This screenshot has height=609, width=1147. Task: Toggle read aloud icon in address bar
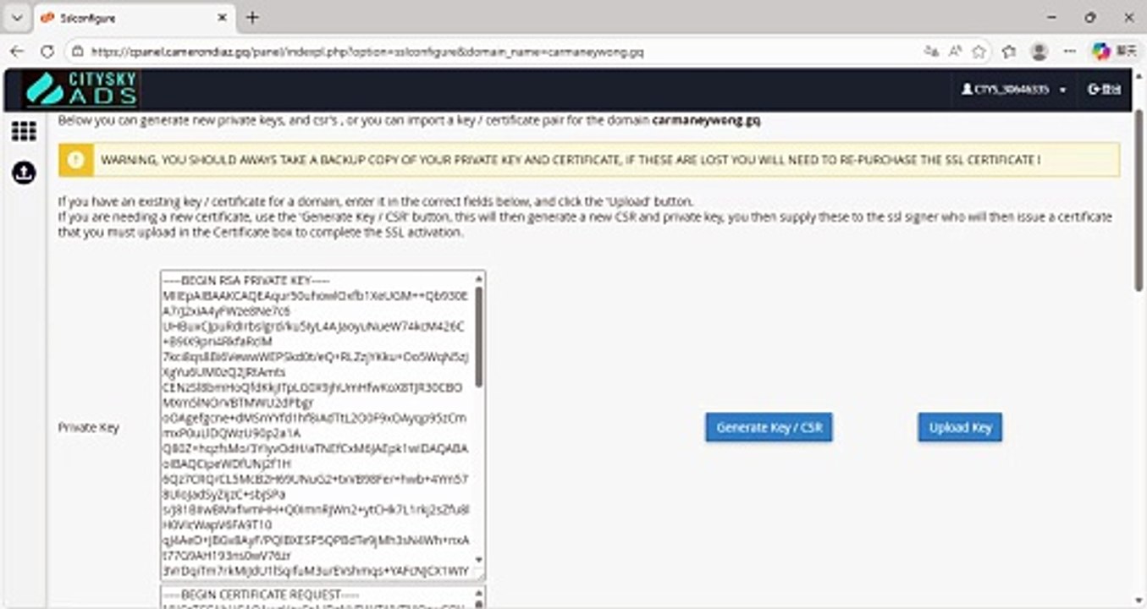(955, 52)
